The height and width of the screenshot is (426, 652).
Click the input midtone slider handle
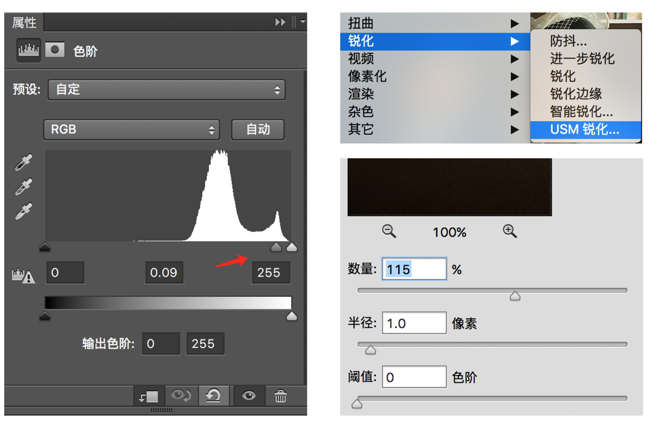276,247
